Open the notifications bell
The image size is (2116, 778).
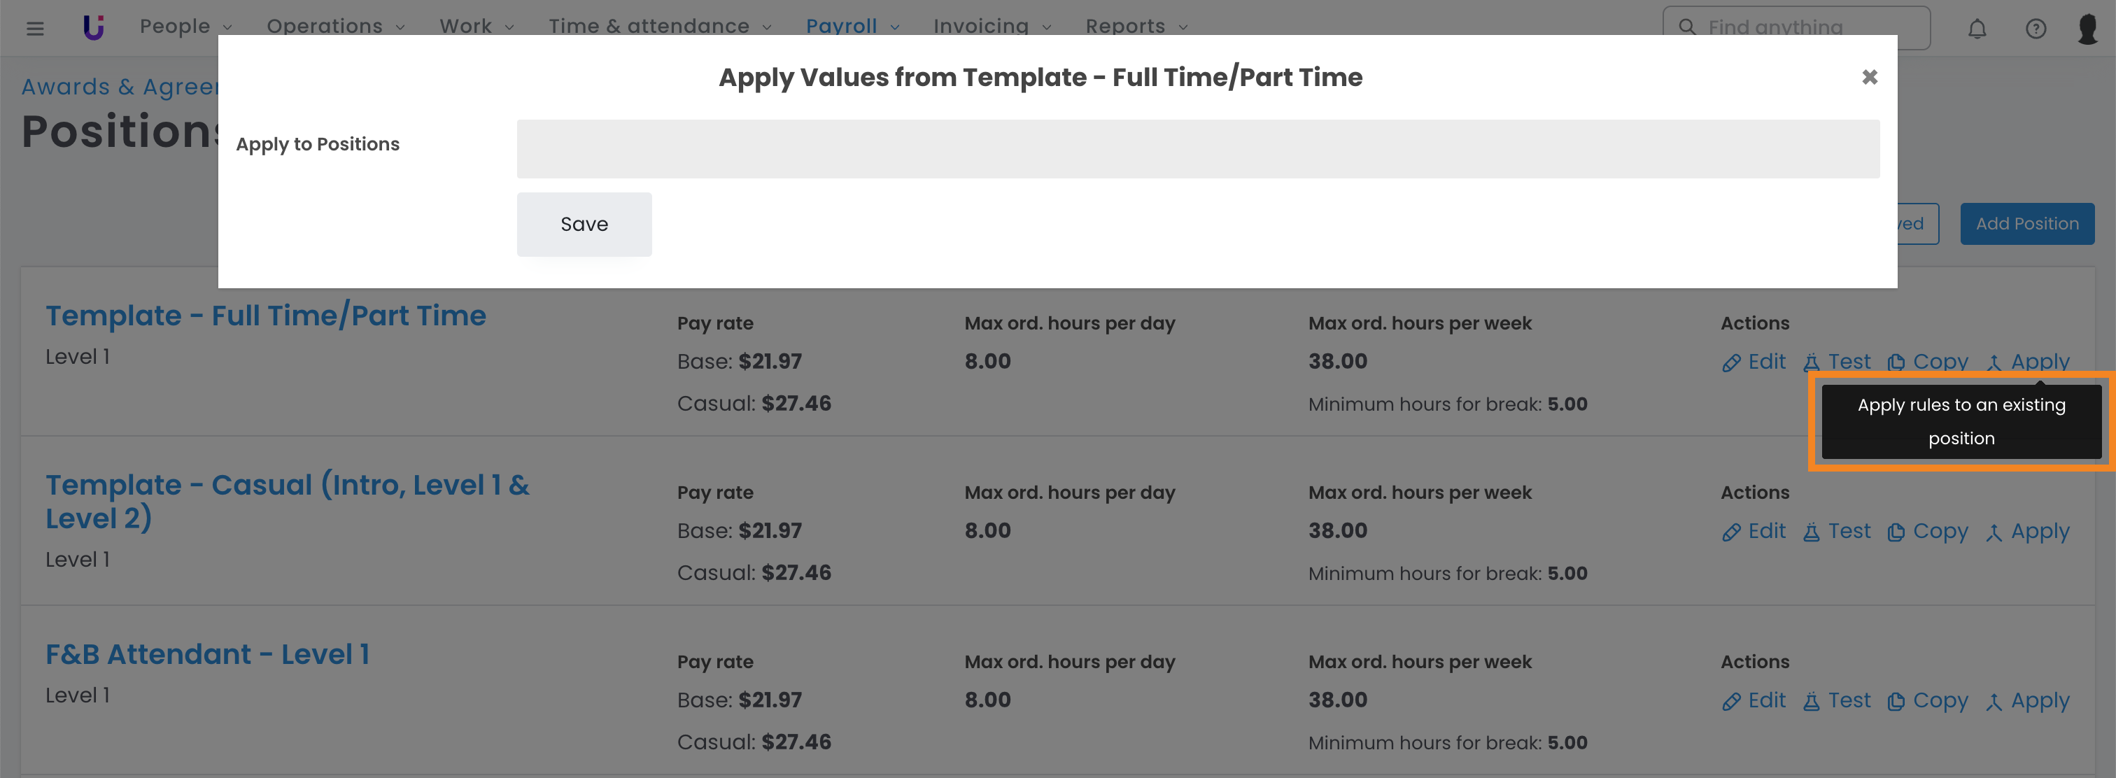(1976, 29)
